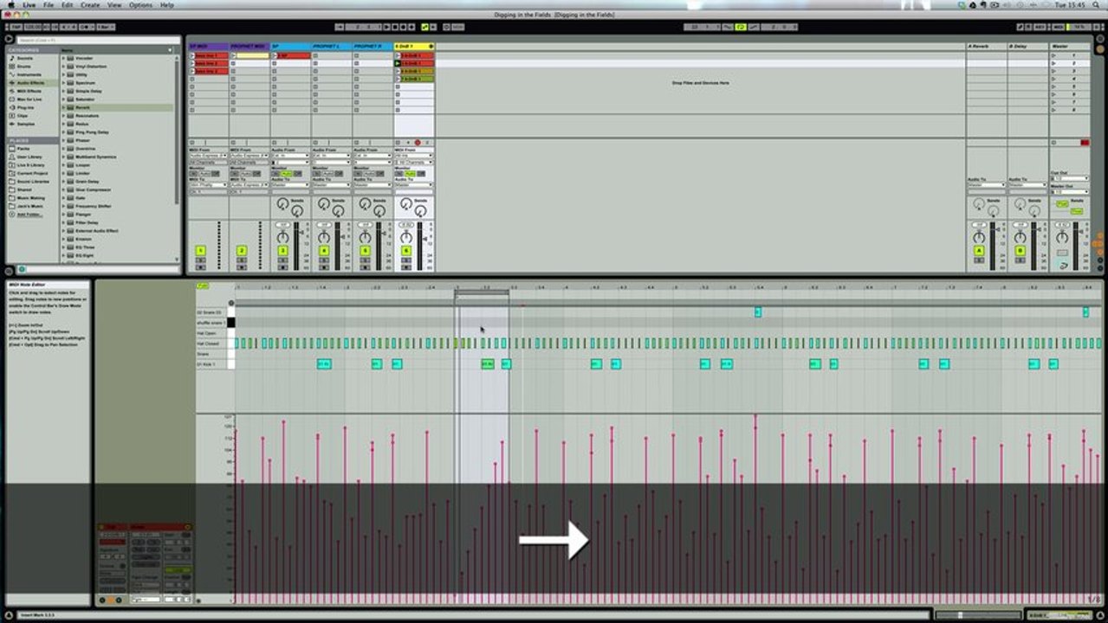Select the PROPHET L track header
Viewport: 1108px width, 623px height.
pyautogui.click(x=332, y=46)
